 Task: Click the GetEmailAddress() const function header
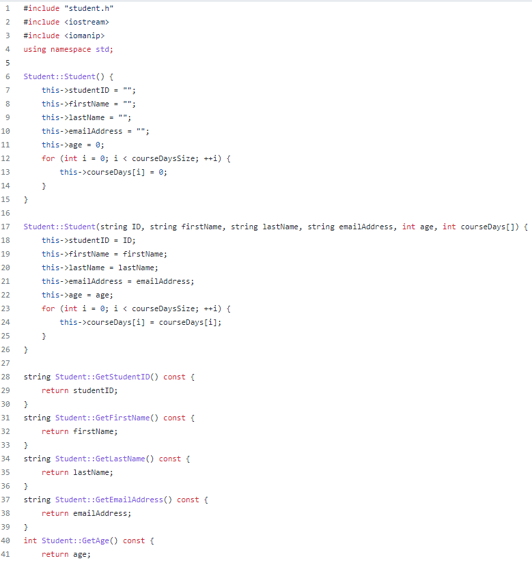pyautogui.click(x=115, y=500)
